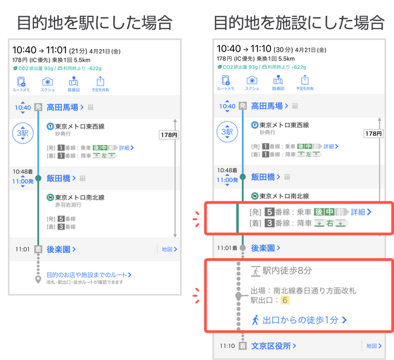
Task: Open timetable grid icon beside 高田馬場 in left panel
Action: click(x=91, y=108)
